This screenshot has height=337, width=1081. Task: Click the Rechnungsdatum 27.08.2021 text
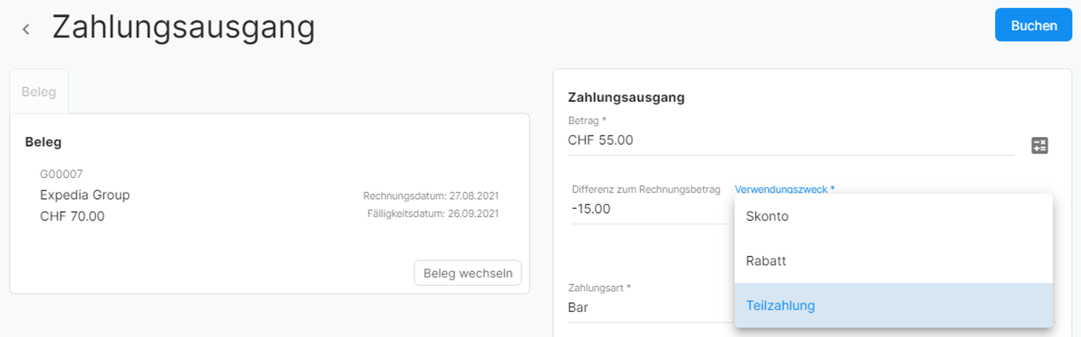431,196
